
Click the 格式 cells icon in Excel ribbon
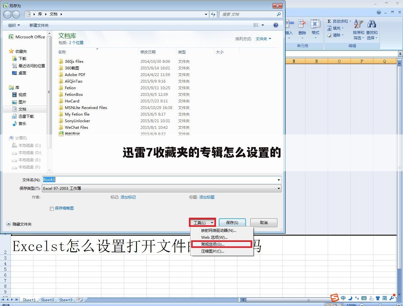point(315,24)
